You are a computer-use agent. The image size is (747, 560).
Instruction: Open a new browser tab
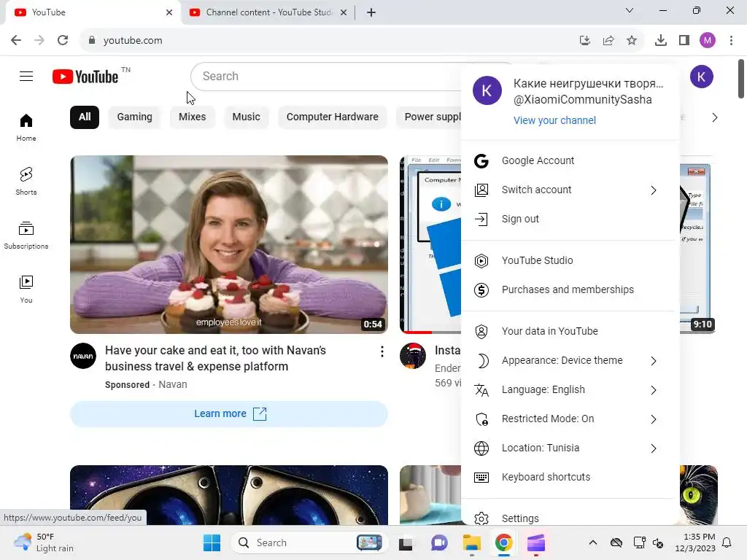point(371,12)
